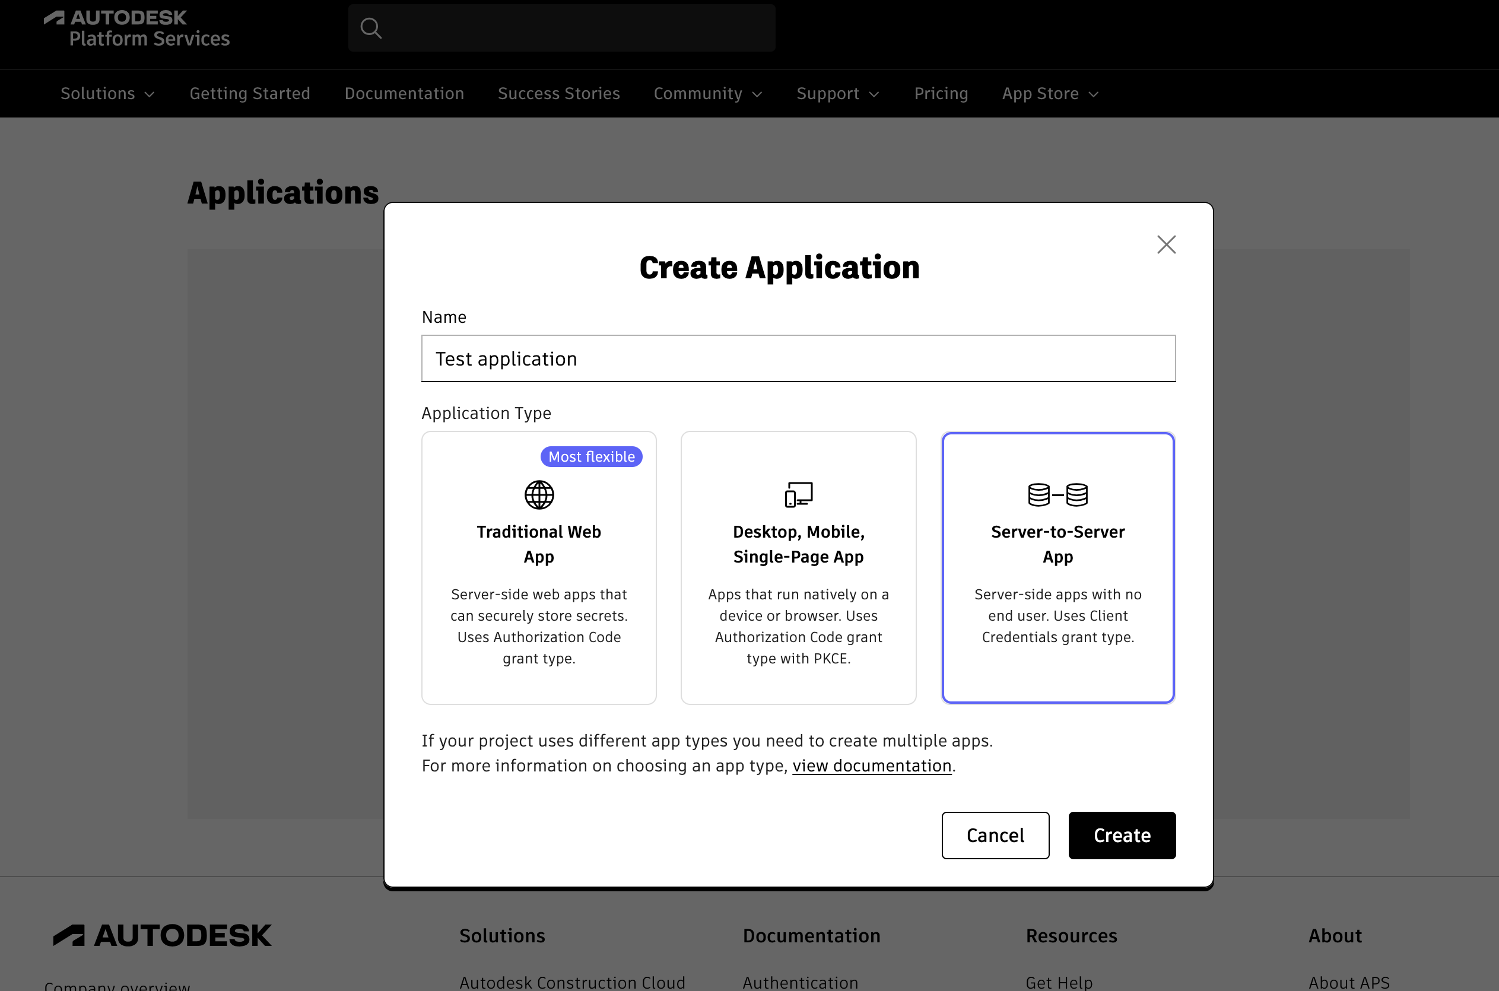Open the App Store dropdown
The height and width of the screenshot is (991, 1499).
point(1050,93)
